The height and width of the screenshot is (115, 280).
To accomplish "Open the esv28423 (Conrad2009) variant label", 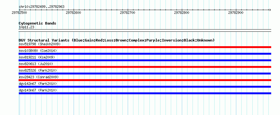I will coord(39,77).
